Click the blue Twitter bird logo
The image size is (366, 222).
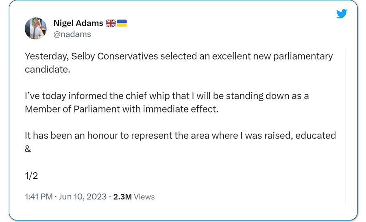click(x=342, y=13)
